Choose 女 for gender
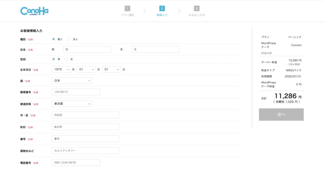This screenshot has height=175, width=324. (66, 59)
